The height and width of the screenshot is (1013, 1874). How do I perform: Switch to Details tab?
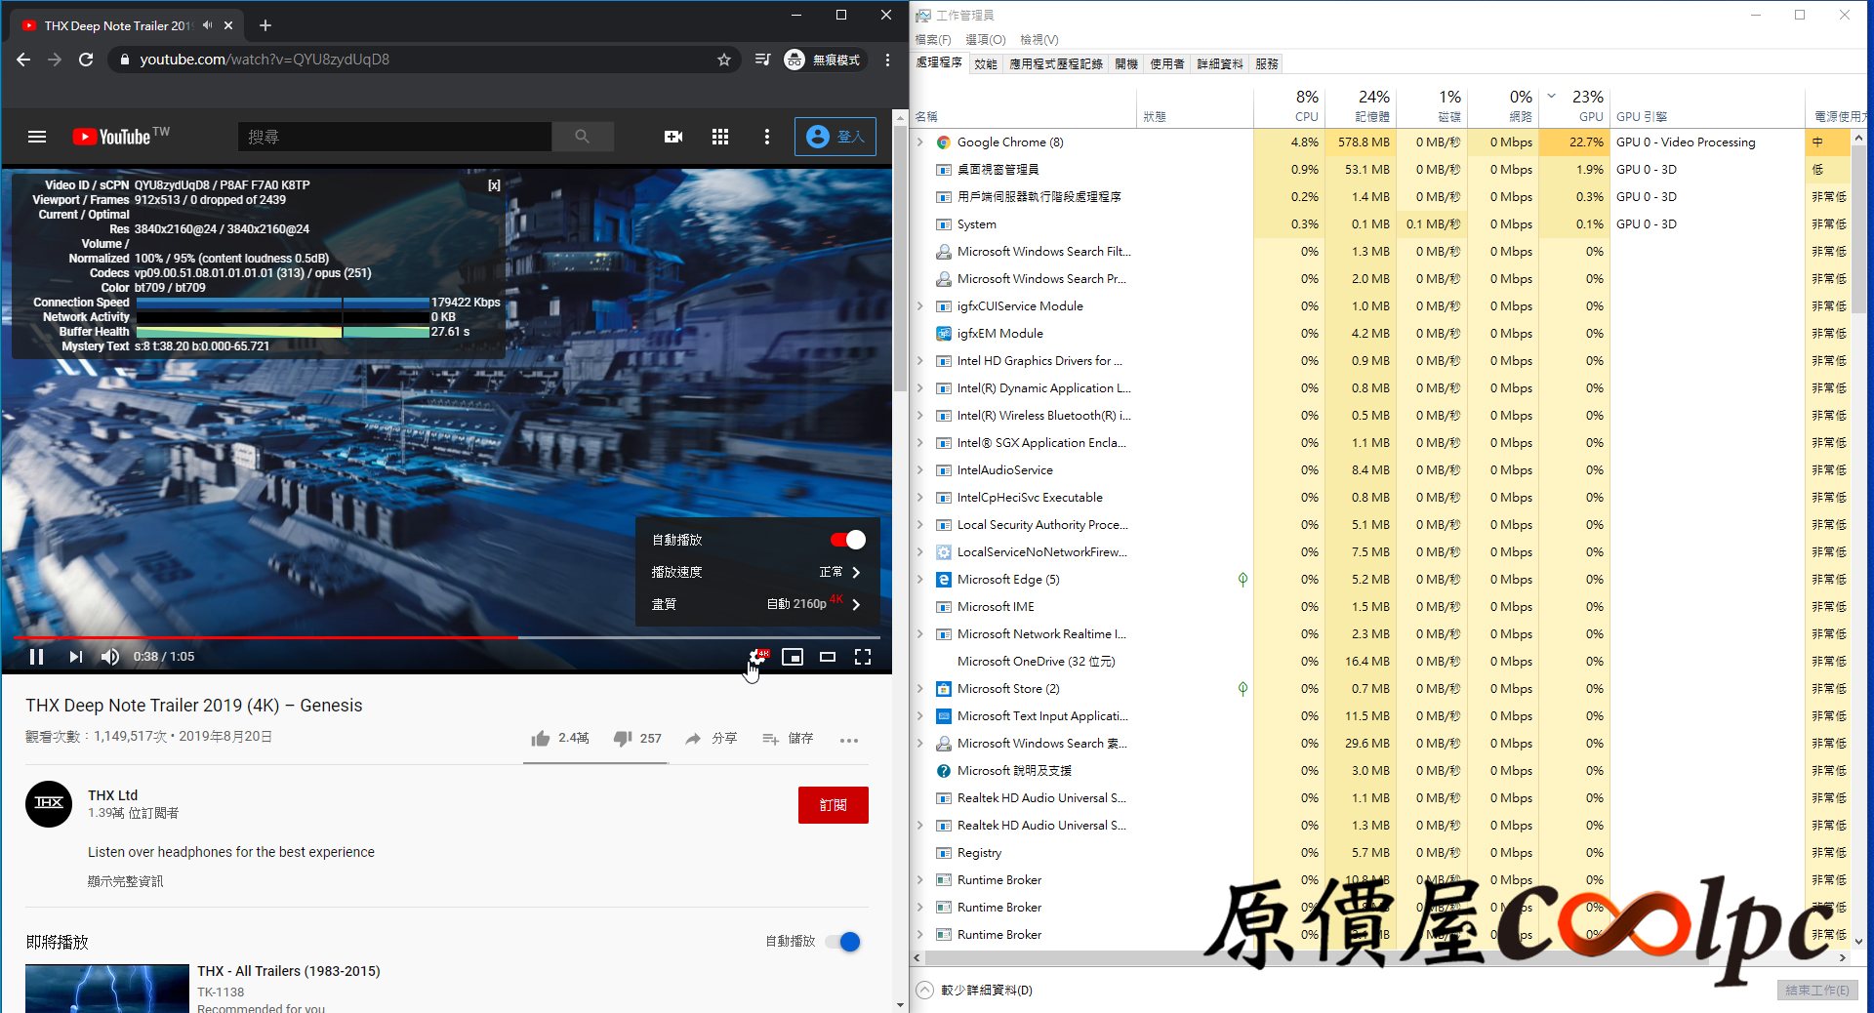1220,63
